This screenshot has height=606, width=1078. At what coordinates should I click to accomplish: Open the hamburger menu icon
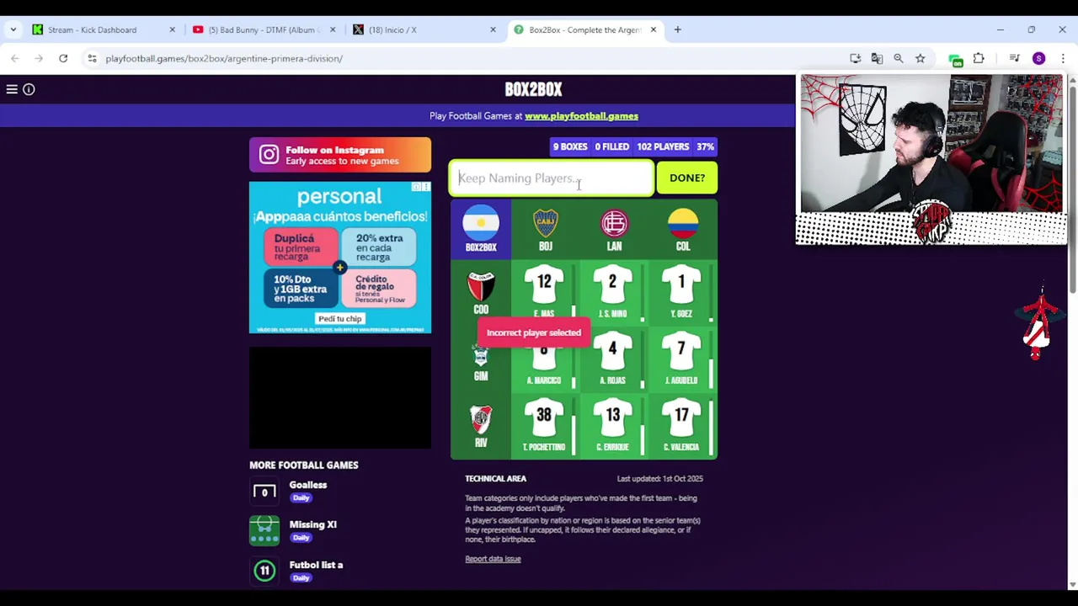point(12,89)
